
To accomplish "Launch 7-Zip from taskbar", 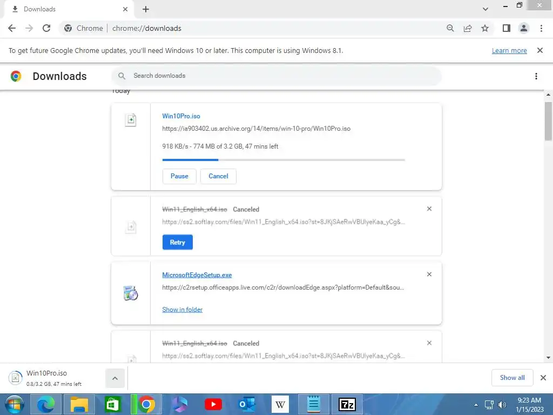I will click(347, 404).
